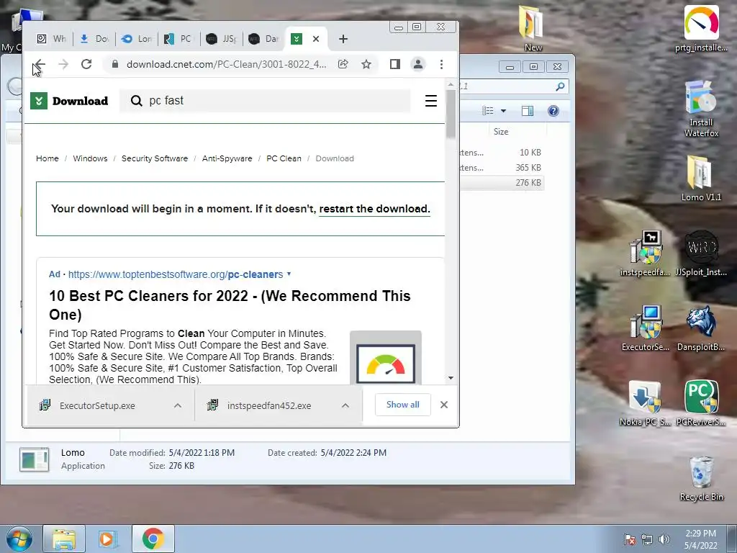Image resolution: width=737 pixels, height=553 pixels.
Task: Select PCReviverSetup desktop icon
Action: point(701,403)
